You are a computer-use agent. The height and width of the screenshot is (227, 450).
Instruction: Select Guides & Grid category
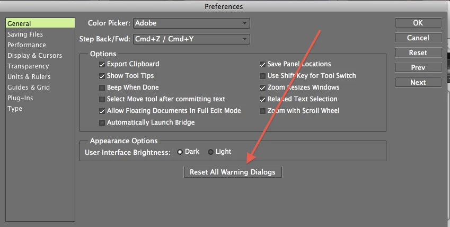(x=29, y=88)
